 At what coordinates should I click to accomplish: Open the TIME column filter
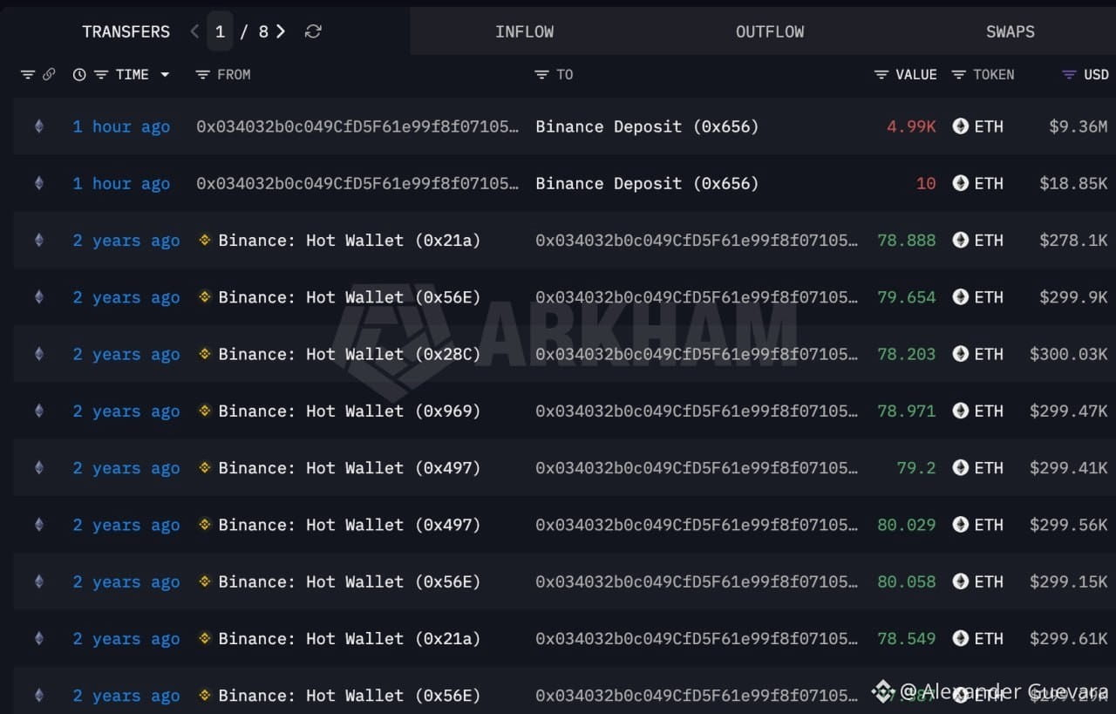pyautogui.click(x=101, y=75)
